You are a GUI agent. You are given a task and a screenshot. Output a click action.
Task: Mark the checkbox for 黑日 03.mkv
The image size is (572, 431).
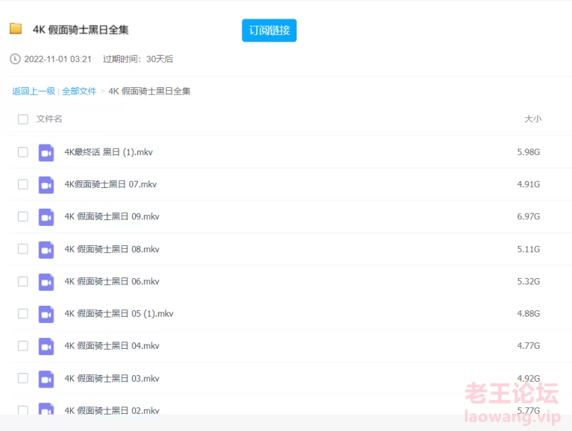pos(23,378)
